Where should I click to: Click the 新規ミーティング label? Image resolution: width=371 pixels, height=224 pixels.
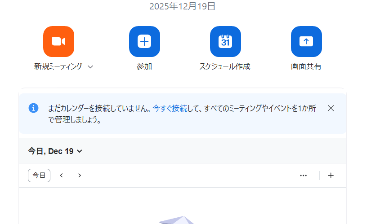pos(58,66)
